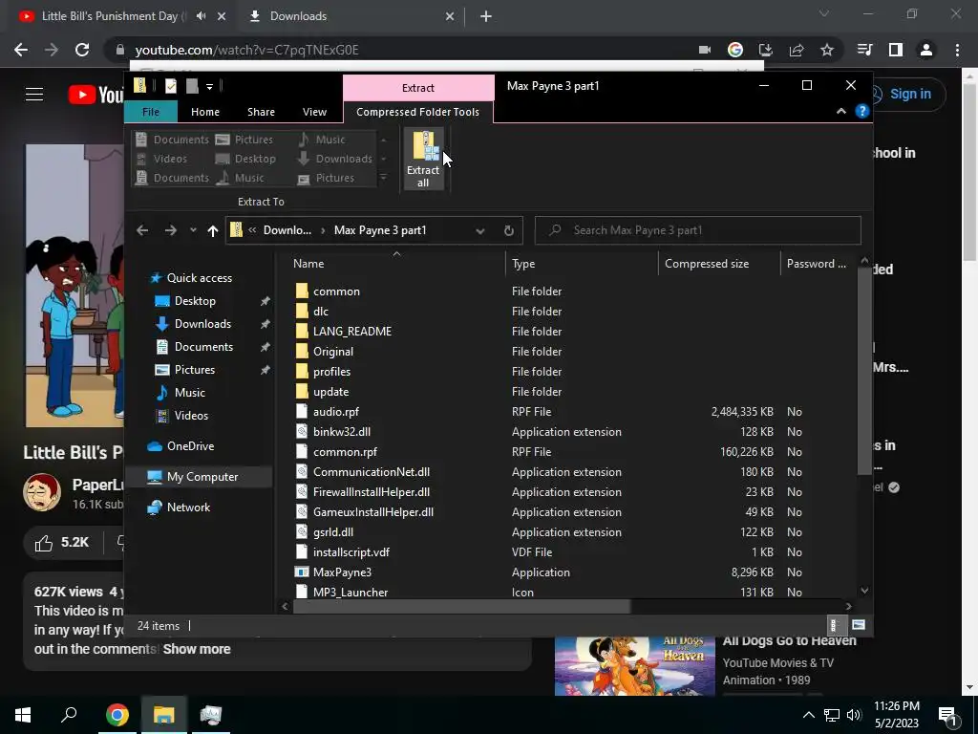Open recent locations dropdown arrow
This screenshot has height=734, width=978.
click(x=193, y=230)
